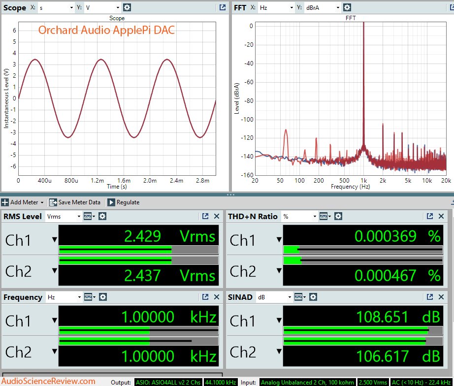454x386 pixels.
Task: Expand THD+N Ratio Ch1 channel arrow
Action: (279, 239)
